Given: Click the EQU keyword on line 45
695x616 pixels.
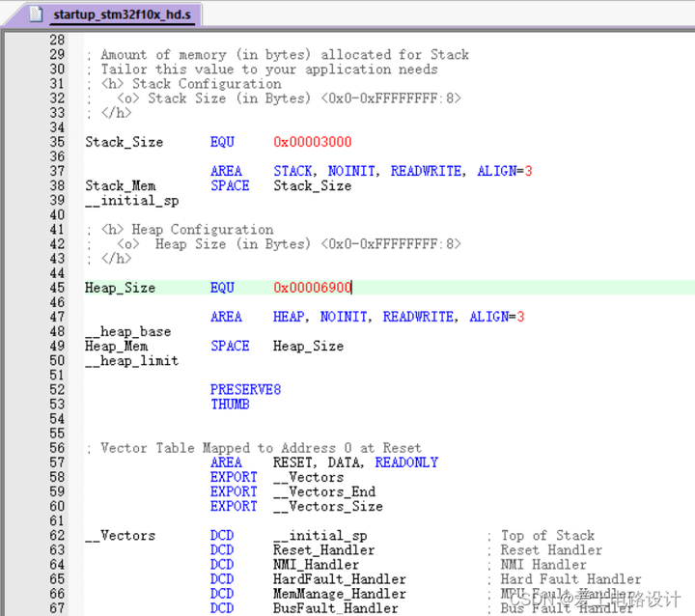Looking at the screenshot, I should pyautogui.click(x=222, y=288).
